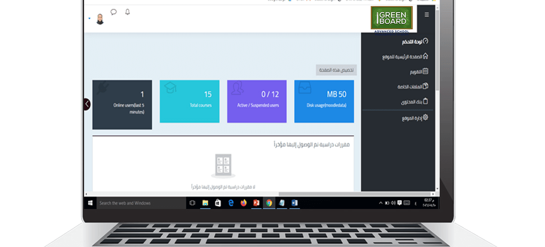Go to الصفحة الرئيسية للموقع site home
The image size is (545, 247).
[x=405, y=57]
